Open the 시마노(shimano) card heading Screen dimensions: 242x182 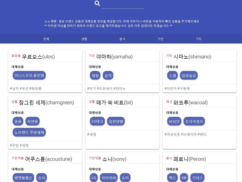pyautogui.click(x=192, y=57)
